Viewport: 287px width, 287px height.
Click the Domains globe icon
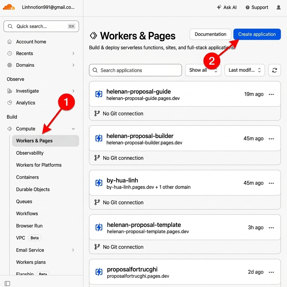10,65
